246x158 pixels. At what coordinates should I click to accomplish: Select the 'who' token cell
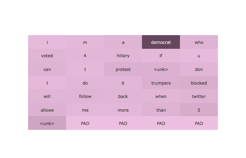(x=199, y=42)
